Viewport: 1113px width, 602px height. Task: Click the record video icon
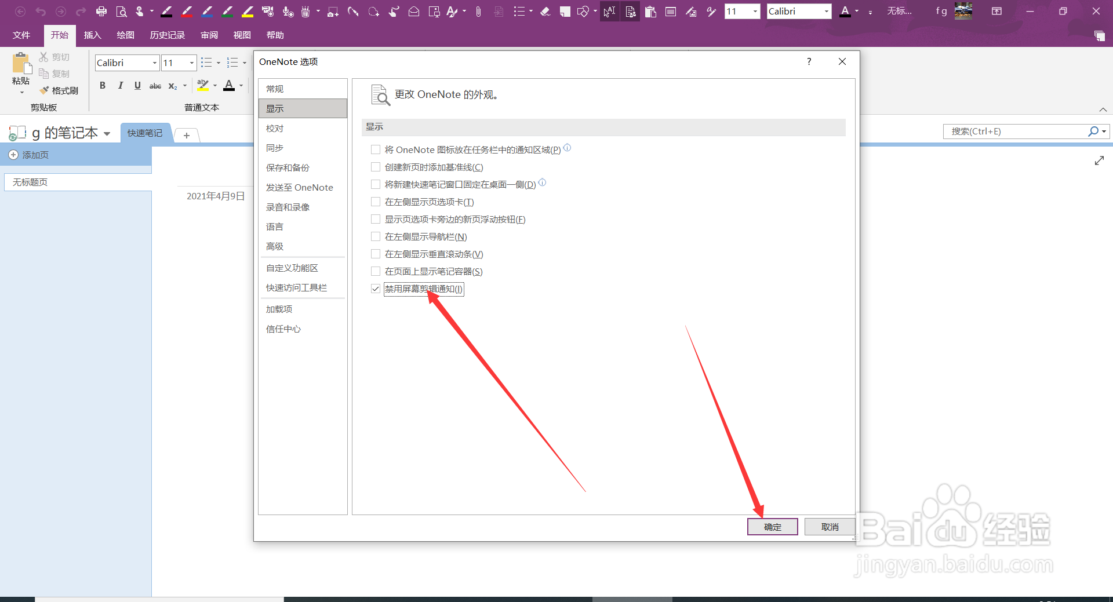point(267,11)
